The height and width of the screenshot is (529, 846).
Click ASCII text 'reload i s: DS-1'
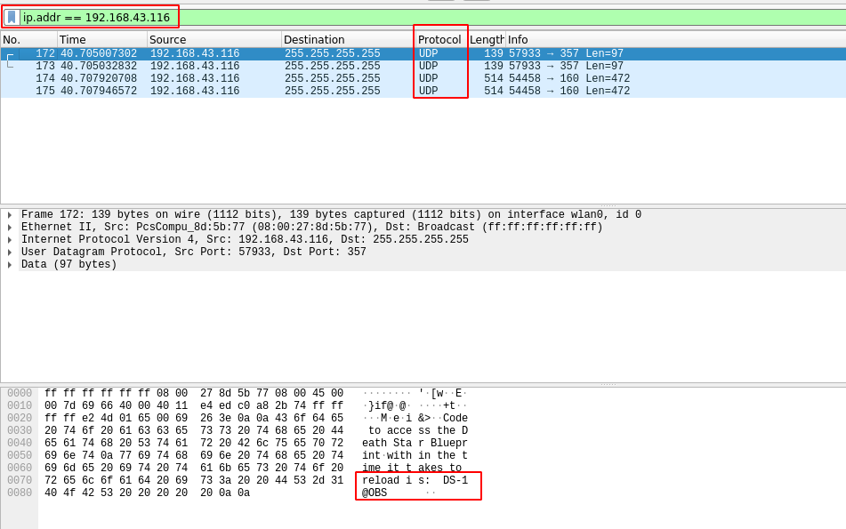point(415,480)
